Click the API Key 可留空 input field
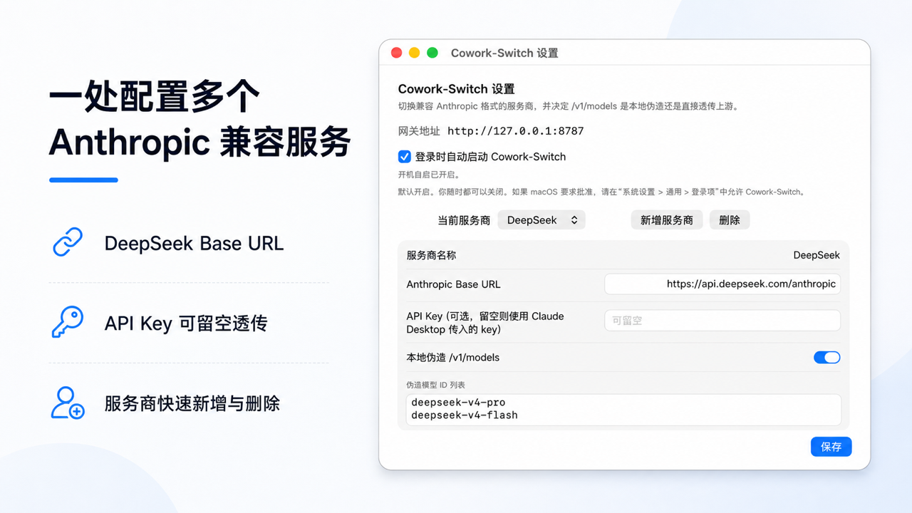 tap(722, 321)
